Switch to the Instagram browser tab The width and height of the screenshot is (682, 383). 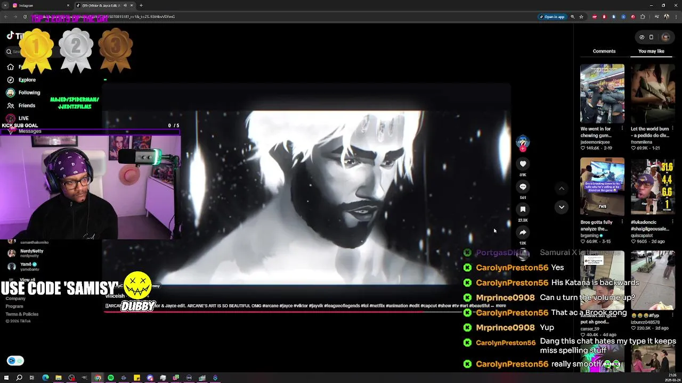coord(40,5)
